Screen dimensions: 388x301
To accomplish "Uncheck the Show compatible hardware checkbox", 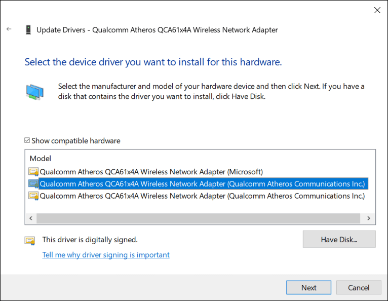I will coord(27,141).
